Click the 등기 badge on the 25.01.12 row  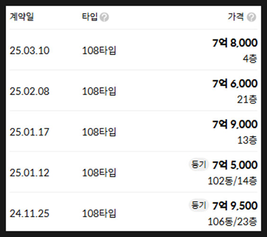tap(199, 164)
